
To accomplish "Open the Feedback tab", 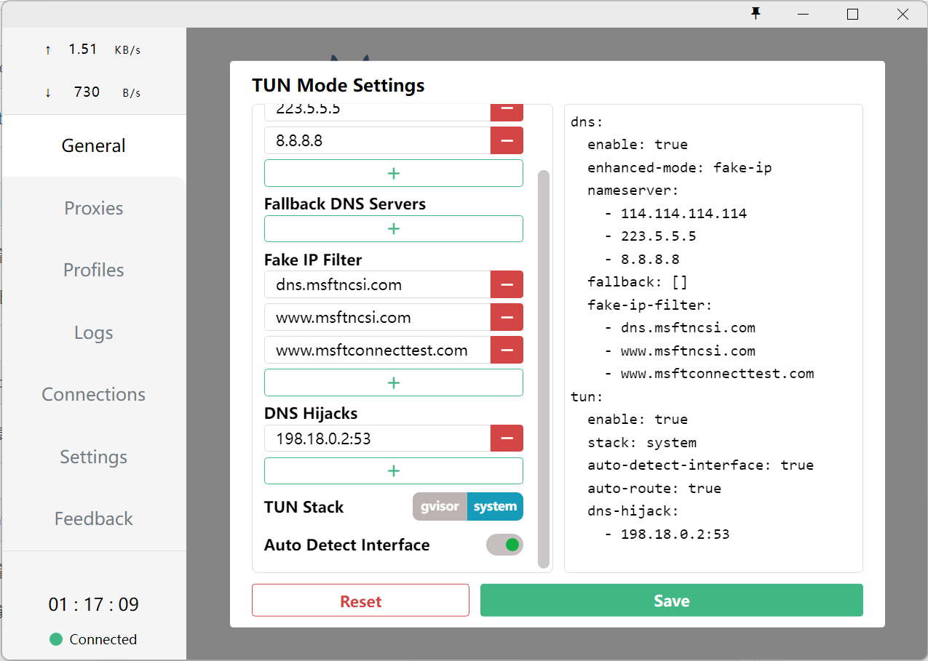I will click(x=93, y=518).
